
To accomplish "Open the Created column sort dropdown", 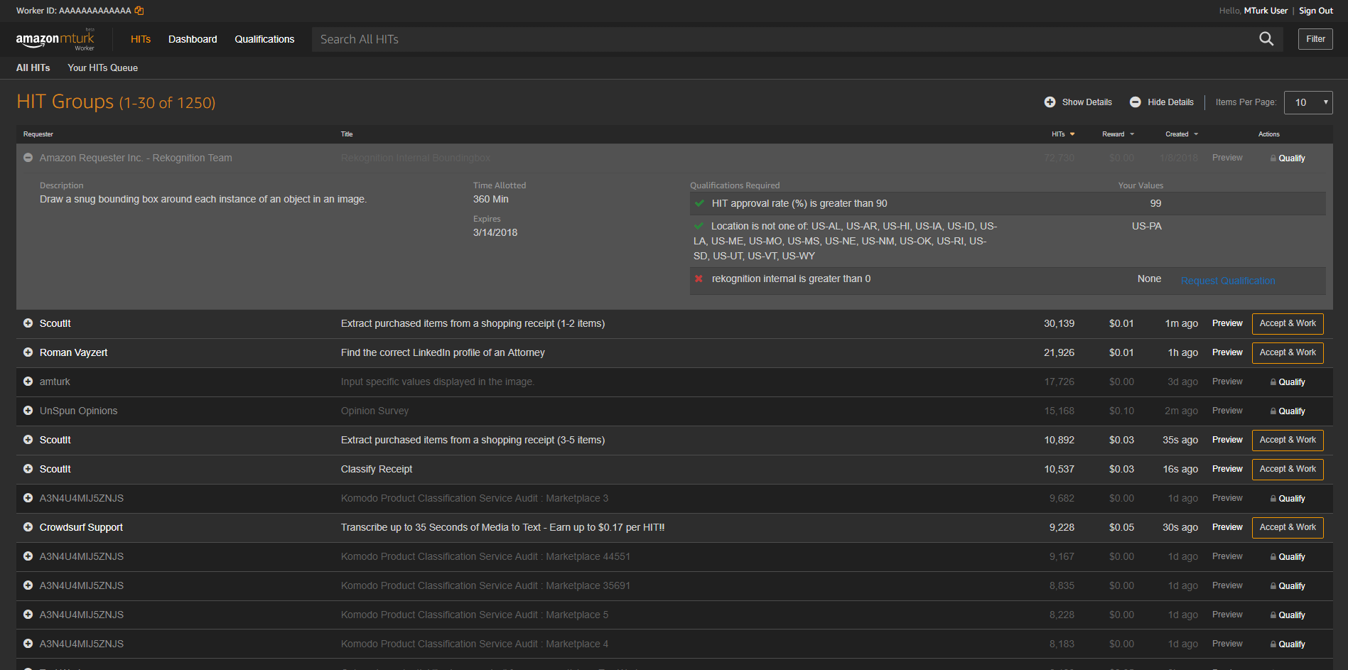I will pyautogui.click(x=1195, y=134).
